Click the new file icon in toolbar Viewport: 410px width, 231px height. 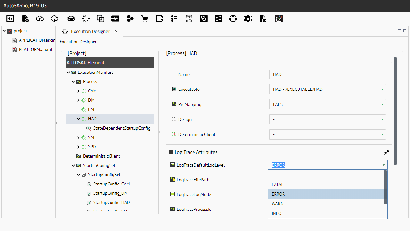coord(25,19)
